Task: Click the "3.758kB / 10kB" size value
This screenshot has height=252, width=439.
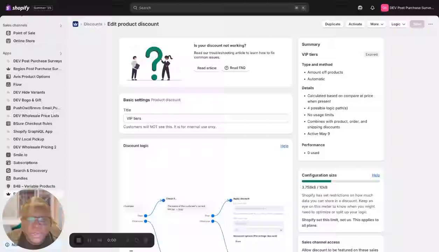Action: (315, 187)
